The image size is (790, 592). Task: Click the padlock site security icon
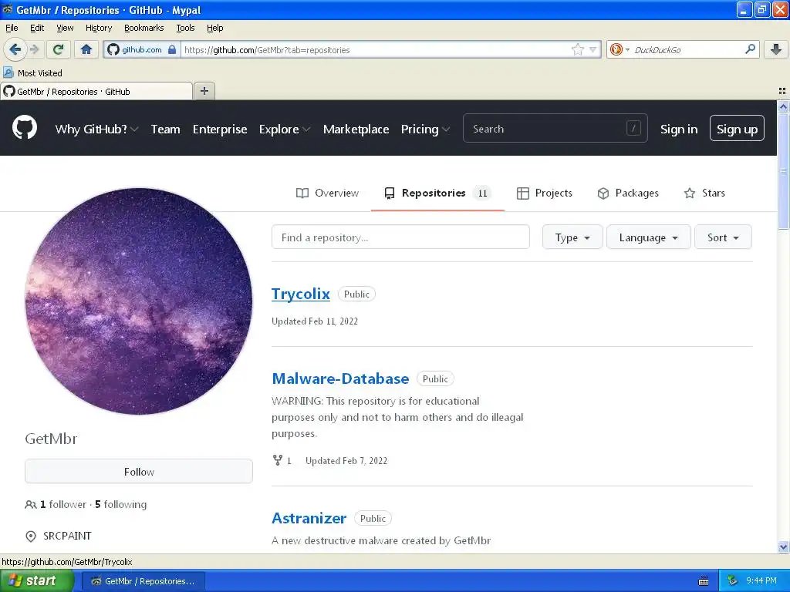pos(172,49)
